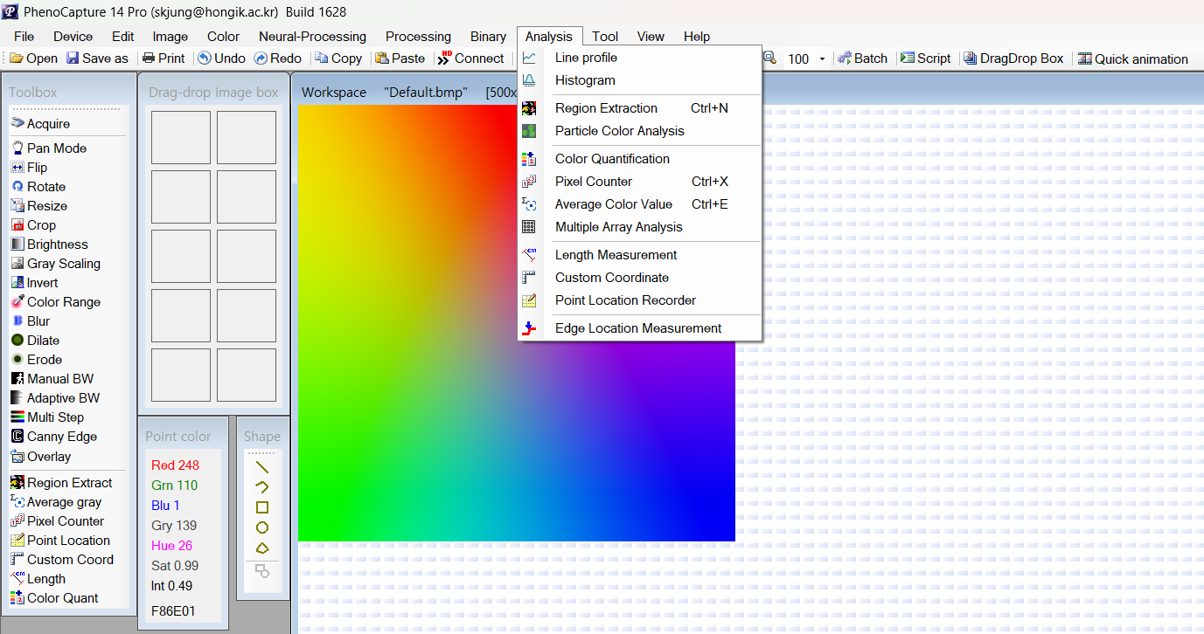Open the Color Range tool
This screenshot has width=1204, height=634.
(x=56, y=302)
